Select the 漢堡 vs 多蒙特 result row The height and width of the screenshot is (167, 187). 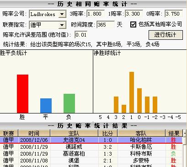[91, 161]
